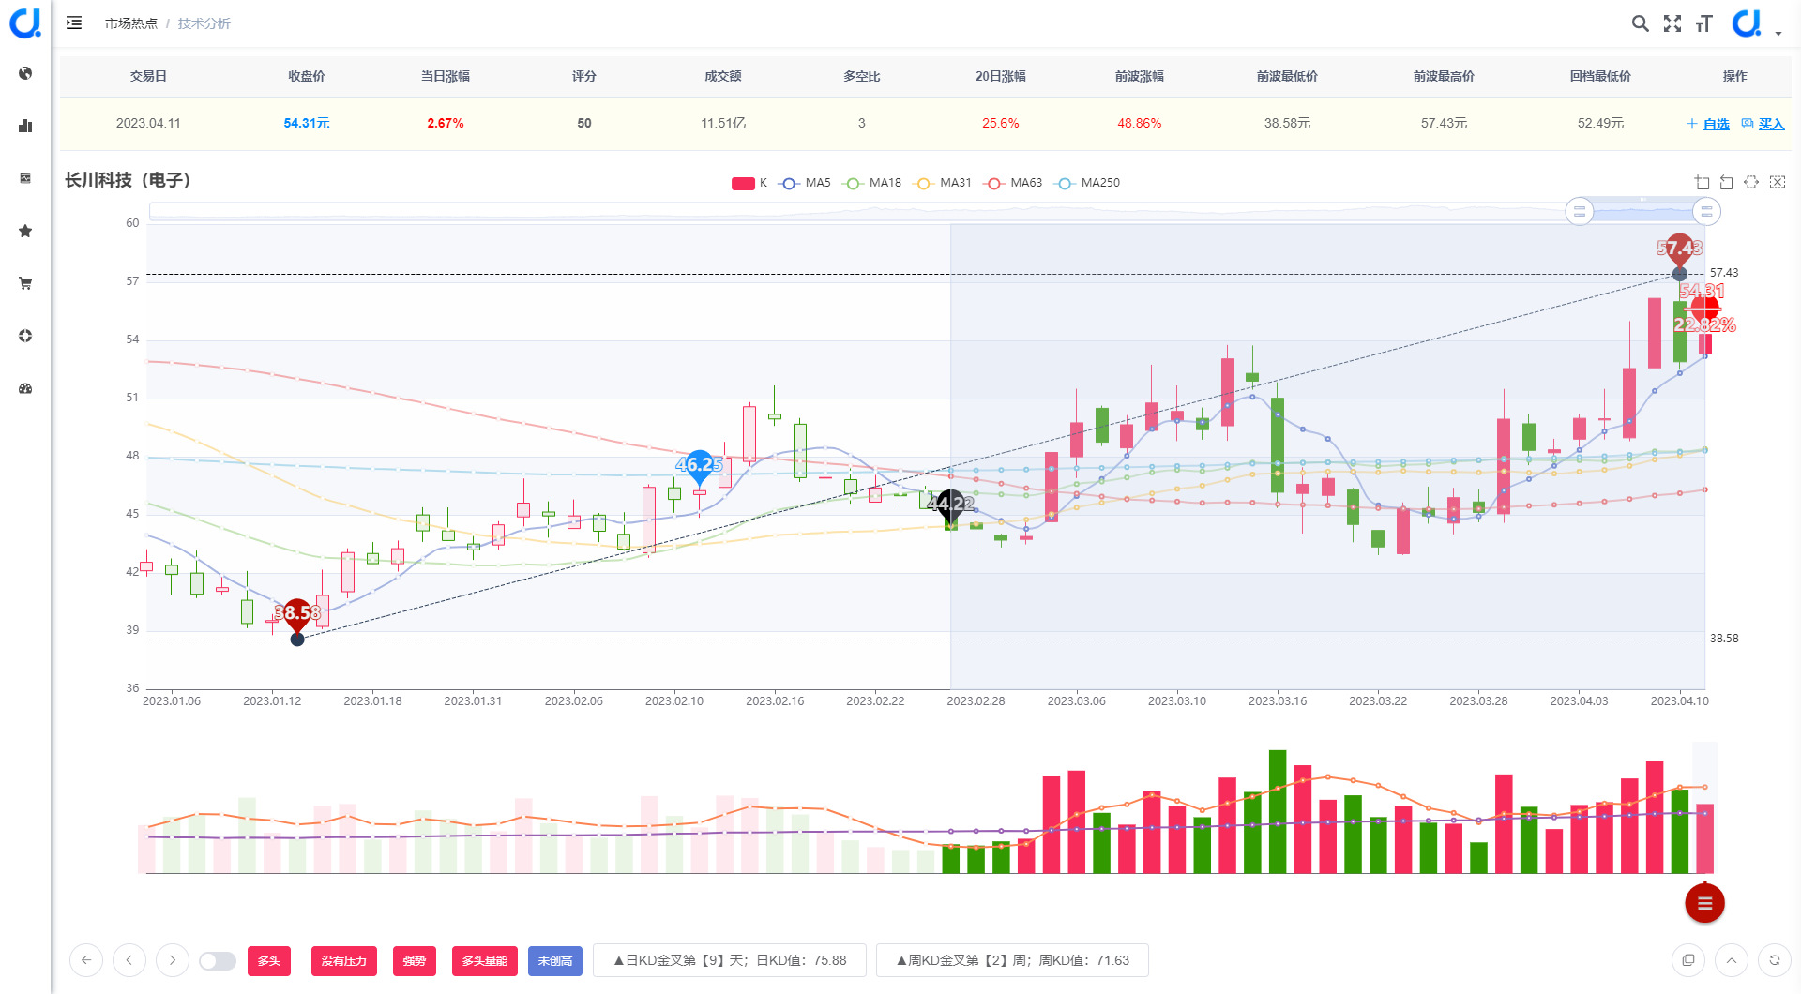Click the 技术分析 breadcrumb

tap(204, 23)
